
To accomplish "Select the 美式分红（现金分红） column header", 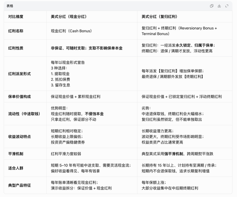I will [69, 17].
